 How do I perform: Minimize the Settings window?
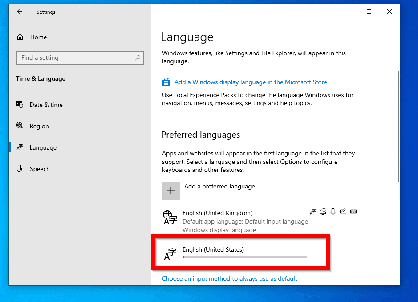pos(349,12)
